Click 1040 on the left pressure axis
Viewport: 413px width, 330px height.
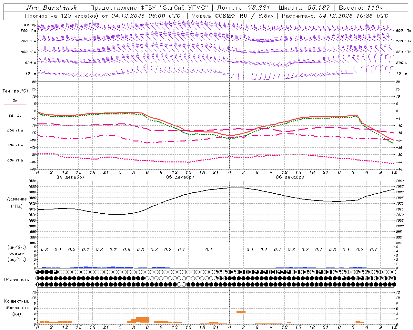pyautogui.click(x=33, y=181)
